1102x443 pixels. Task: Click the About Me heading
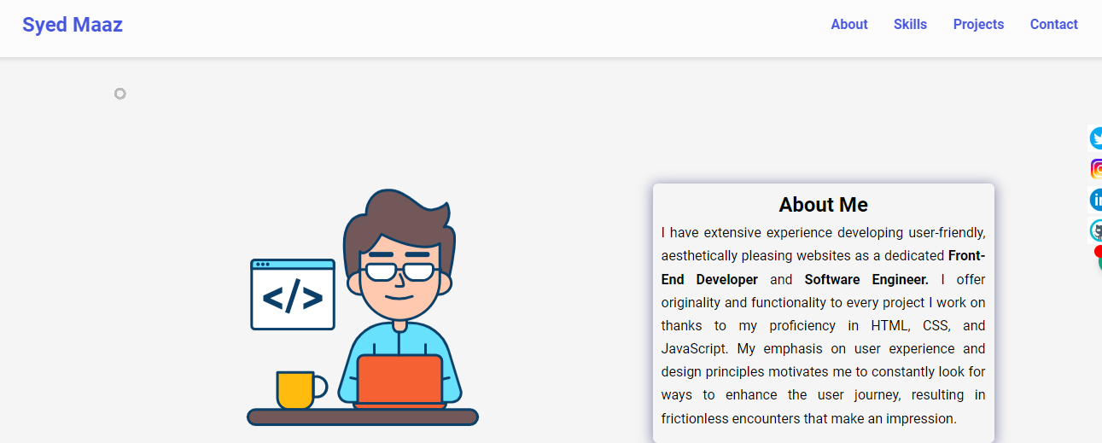coord(823,205)
